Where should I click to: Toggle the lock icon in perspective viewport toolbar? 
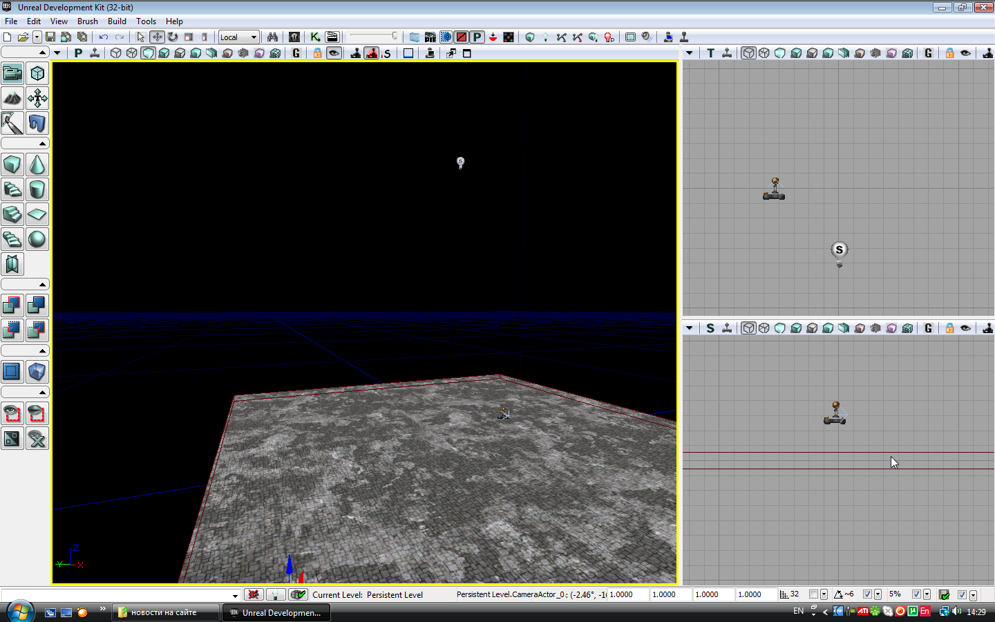[x=317, y=53]
